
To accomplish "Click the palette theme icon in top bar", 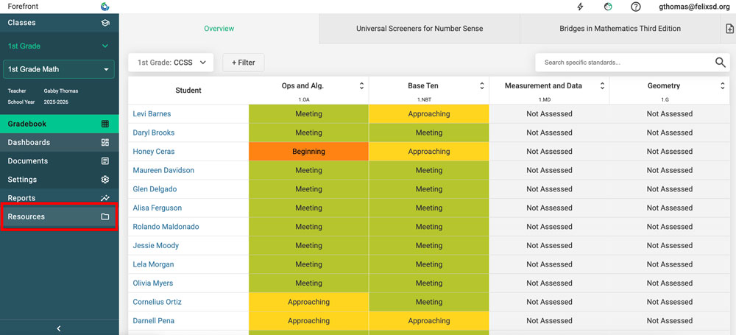I will (x=608, y=7).
